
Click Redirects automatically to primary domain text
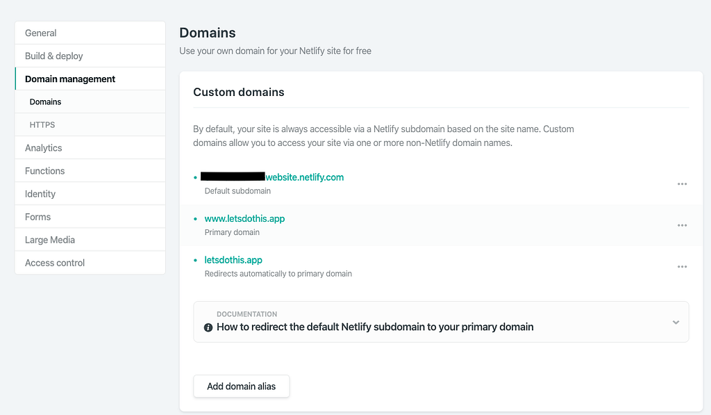[278, 274]
